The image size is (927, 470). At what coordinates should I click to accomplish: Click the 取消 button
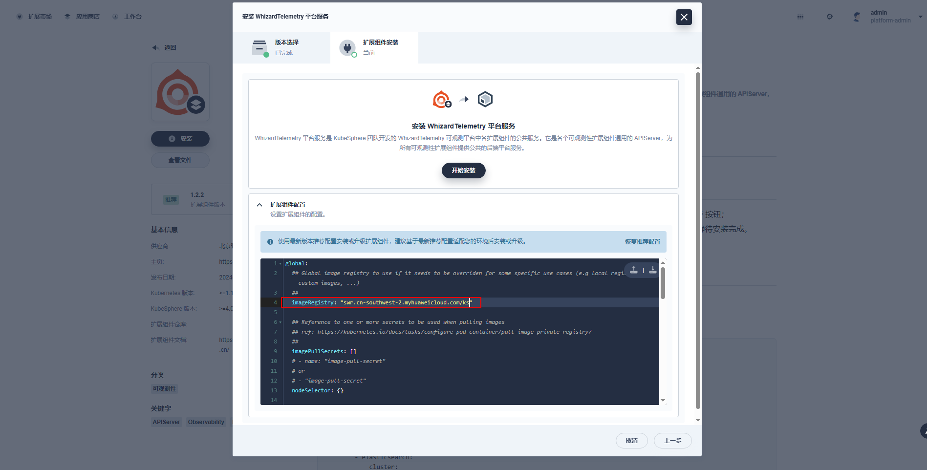[631, 441]
